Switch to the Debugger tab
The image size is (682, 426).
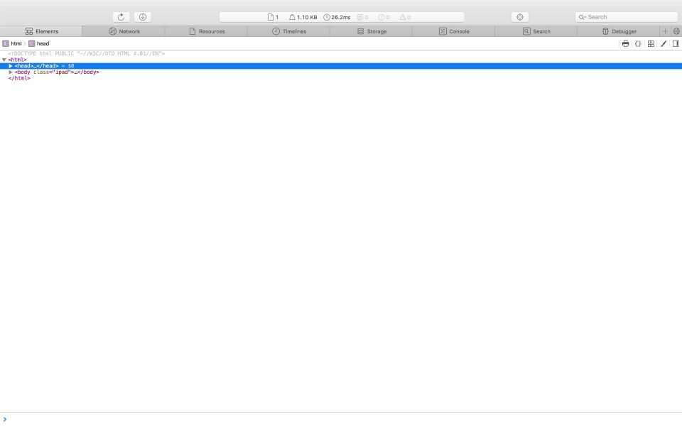point(619,31)
